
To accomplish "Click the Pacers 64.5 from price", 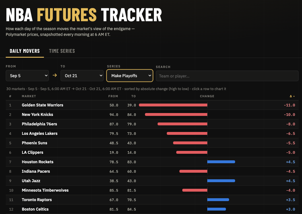I will tap(114, 171).
